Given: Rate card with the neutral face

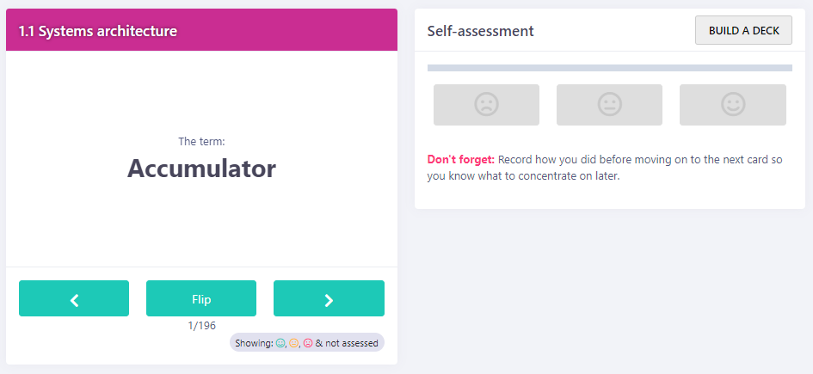Looking at the screenshot, I should pyautogui.click(x=609, y=105).
